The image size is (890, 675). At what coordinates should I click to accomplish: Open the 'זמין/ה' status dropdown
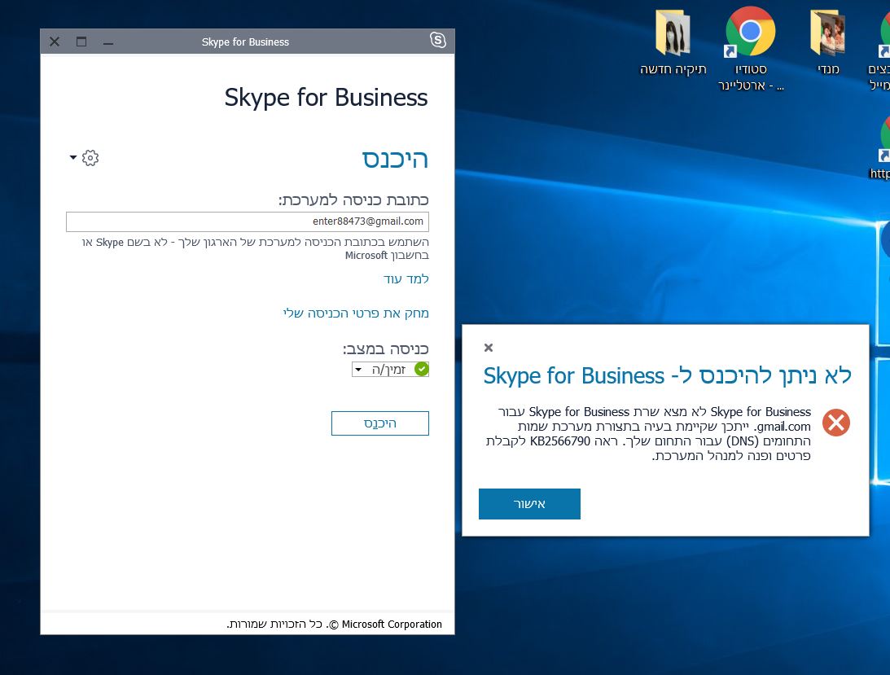coord(390,370)
